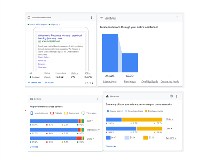Open Clicks metric dropdown in Devices card
Image resolution: width=211 pixels, height=160 pixels.
pos(91,139)
